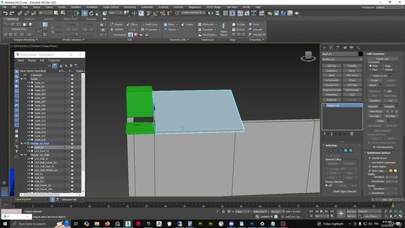Viewport: 405px width, 228px height.
Task: Select the Edge constraint radio button
Action: point(383,66)
